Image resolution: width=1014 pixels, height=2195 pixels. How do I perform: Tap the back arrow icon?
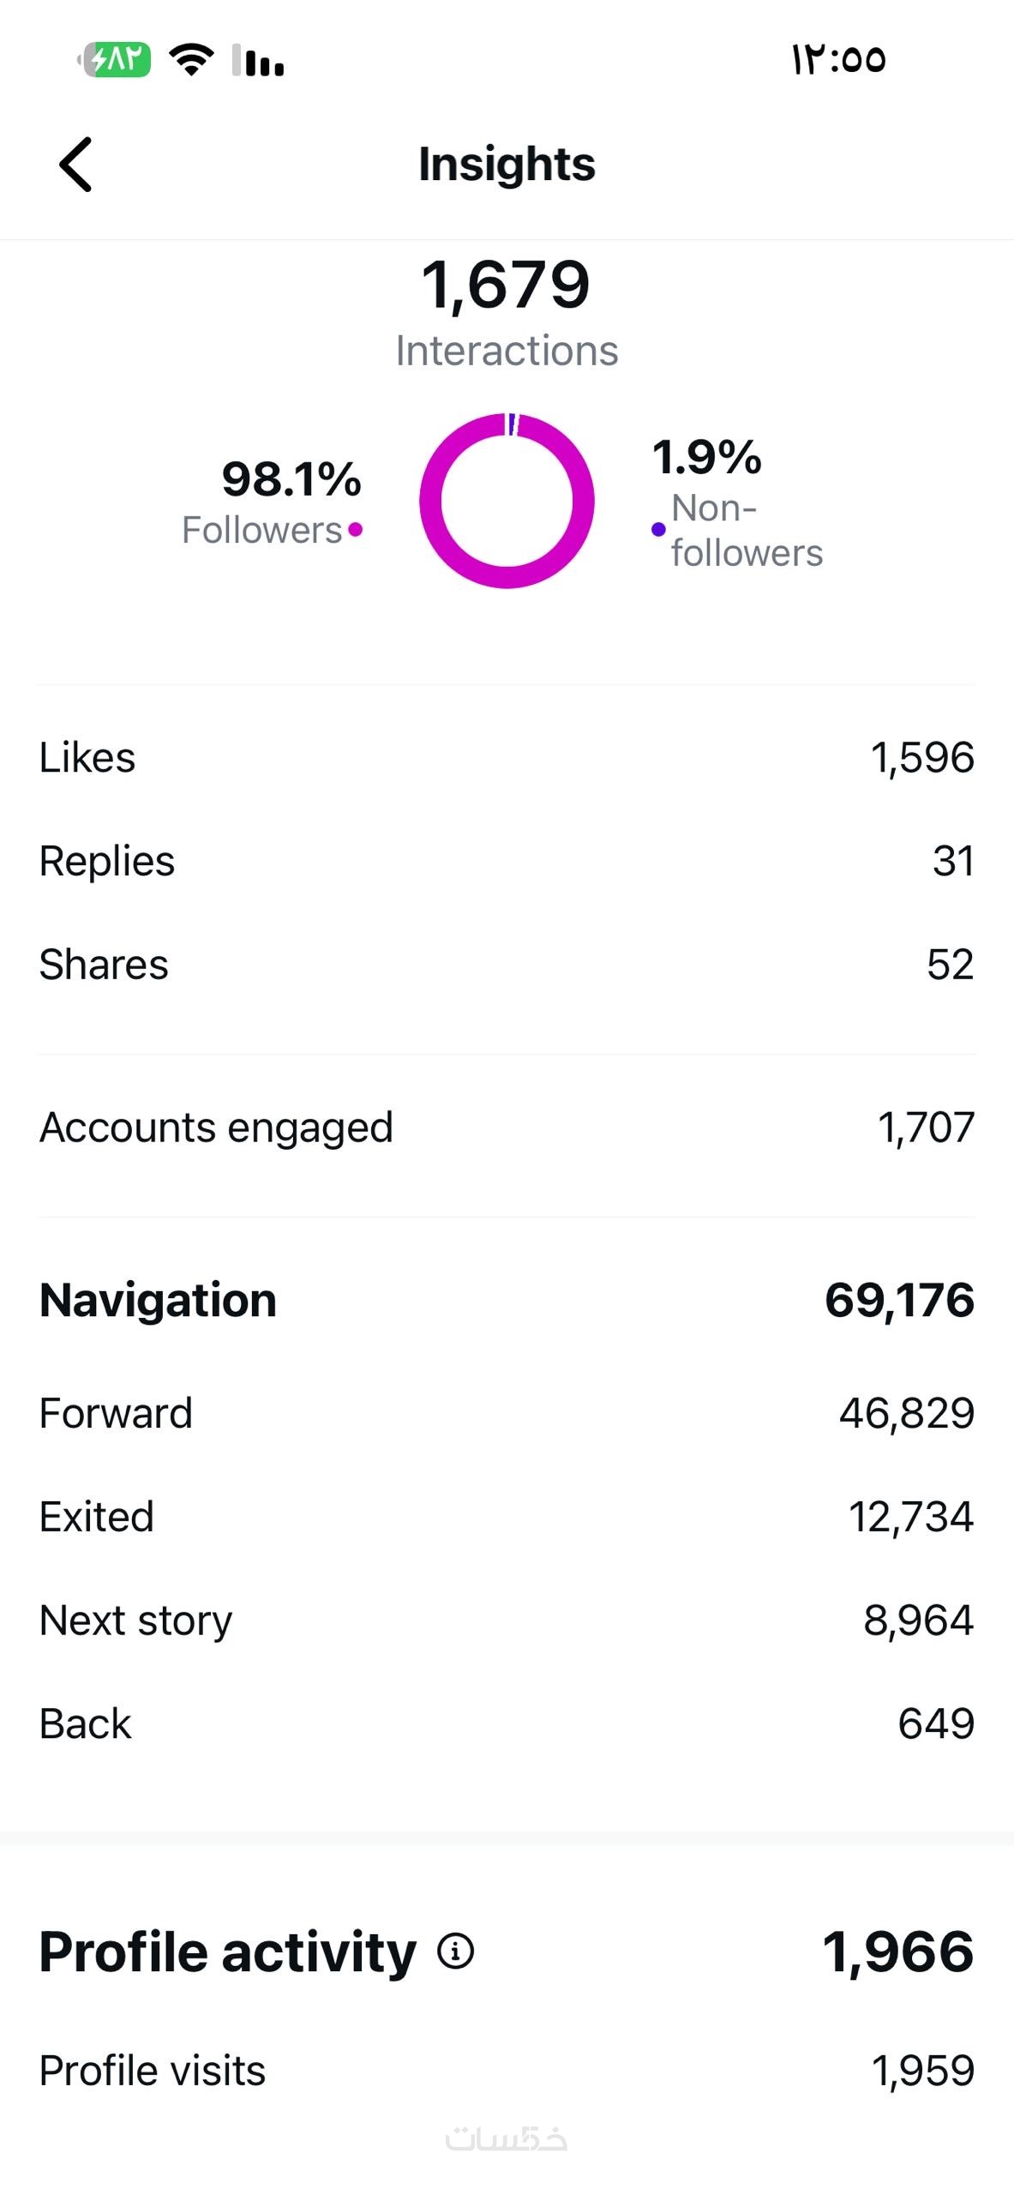(x=75, y=164)
